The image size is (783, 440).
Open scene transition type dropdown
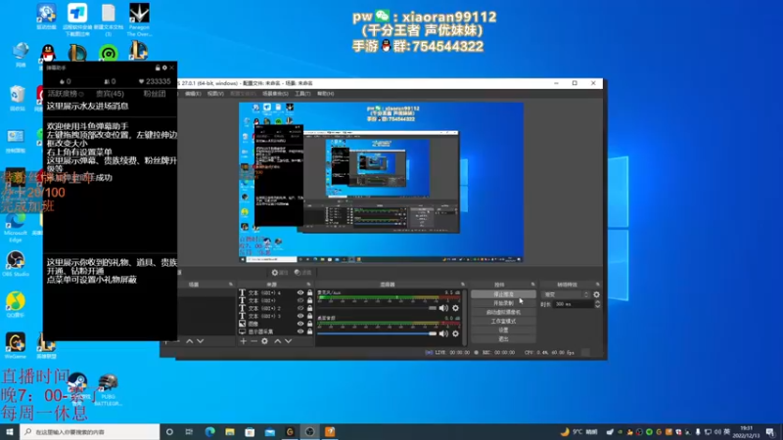click(x=567, y=294)
